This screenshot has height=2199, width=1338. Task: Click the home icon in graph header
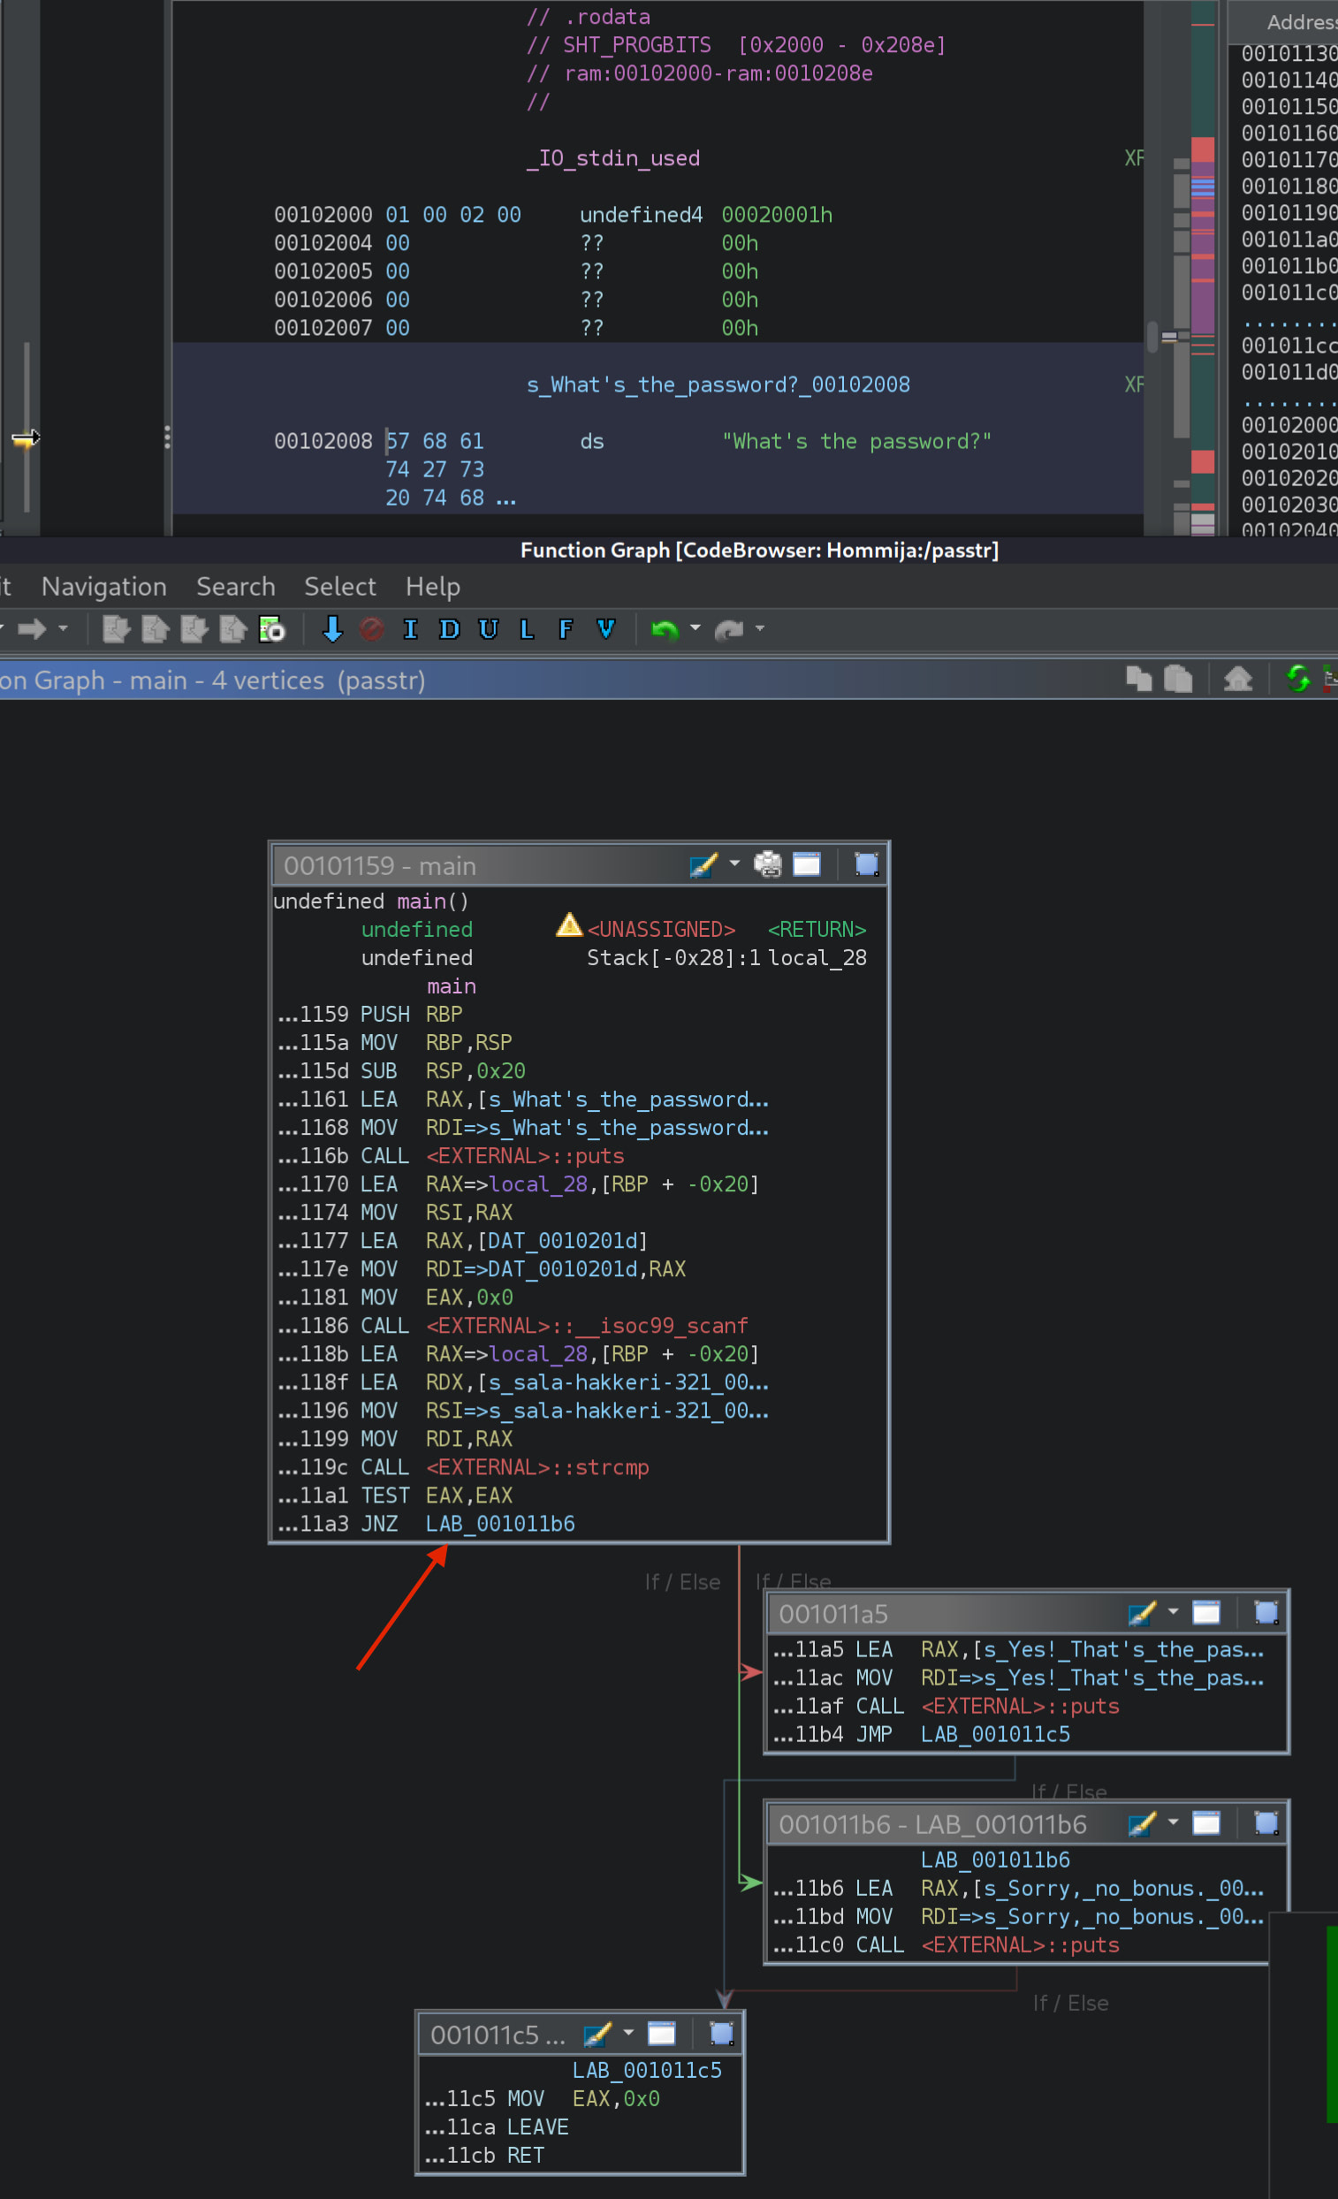(x=1237, y=679)
